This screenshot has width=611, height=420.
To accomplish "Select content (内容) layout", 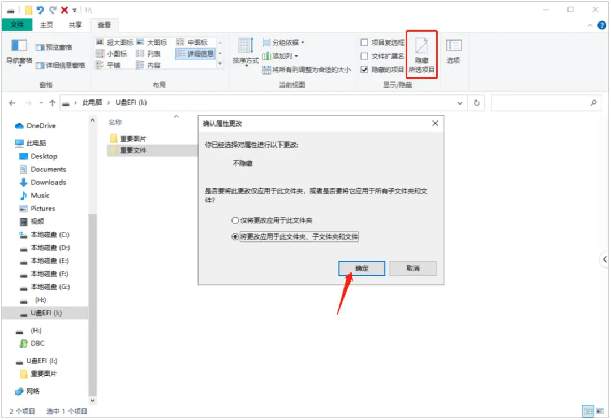I will 148,65.
